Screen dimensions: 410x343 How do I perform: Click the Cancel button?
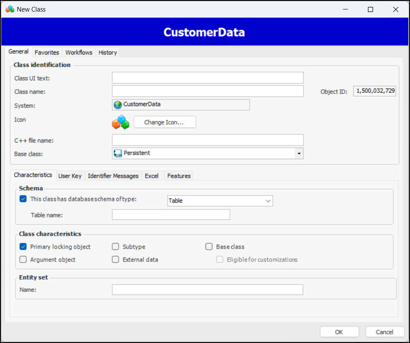tap(385, 332)
